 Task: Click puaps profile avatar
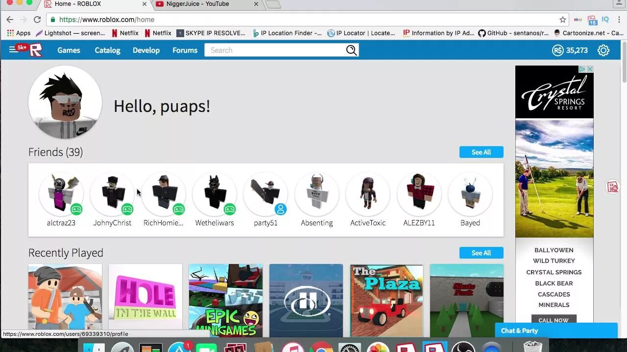pyautogui.click(x=65, y=102)
